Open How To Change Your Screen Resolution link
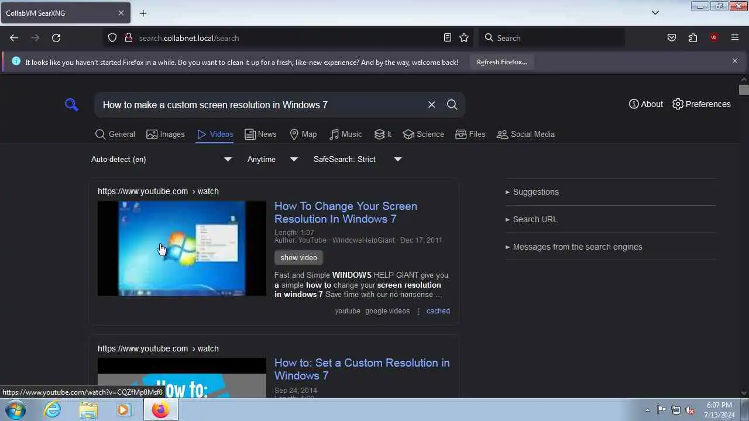Screen dimensions: 749x421 pyautogui.click(x=346, y=212)
